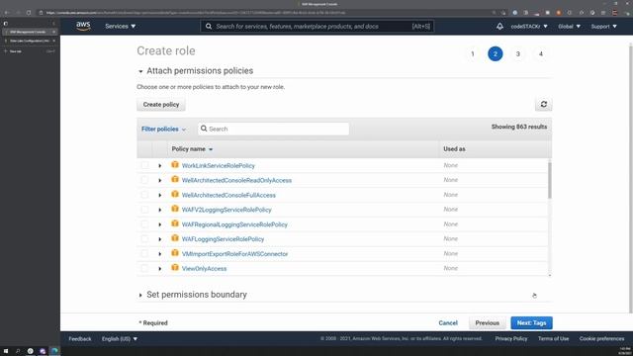Click the VMImportExportRoleForAWSConnector package icon

[x=175, y=253]
